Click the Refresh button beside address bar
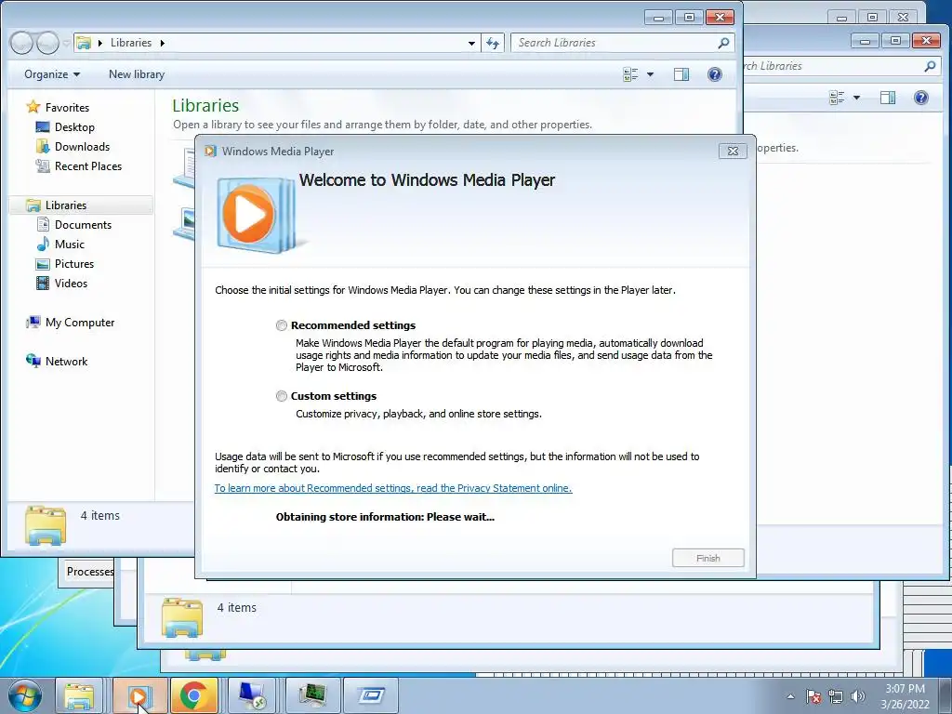This screenshot has width=952, height=714. 493,43
